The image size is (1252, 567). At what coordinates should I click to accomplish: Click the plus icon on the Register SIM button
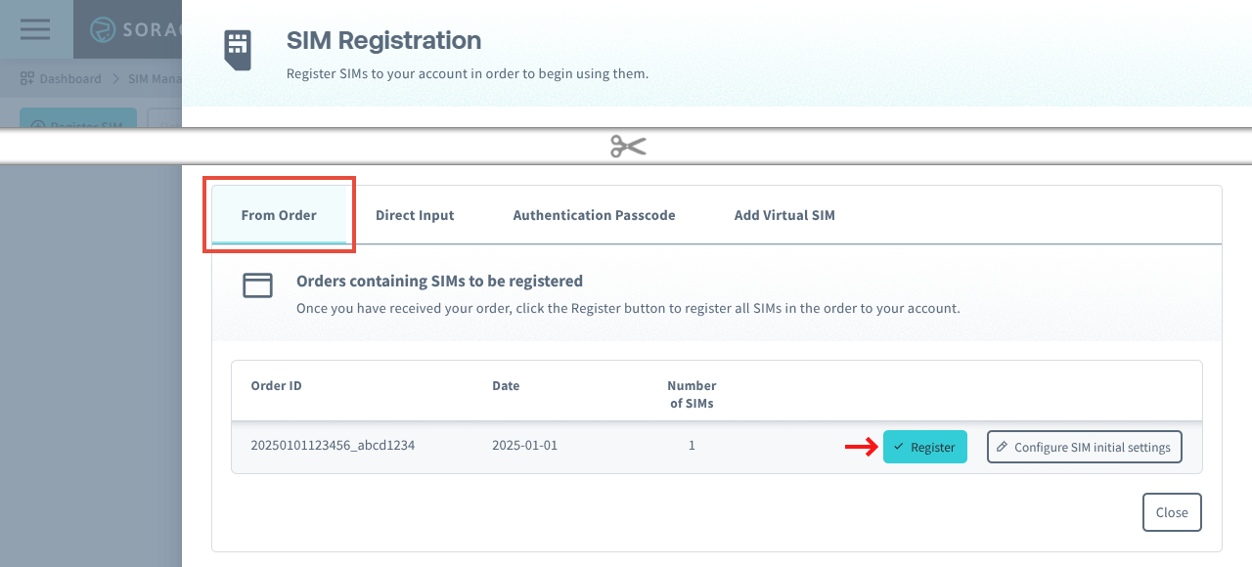[38, 127]
